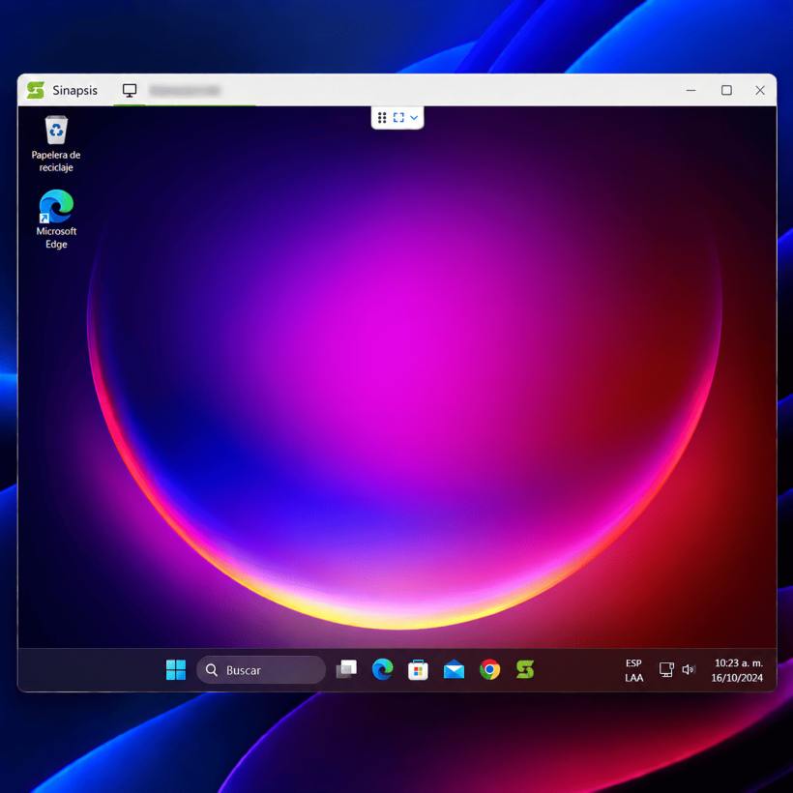This screenshot has height=793, width=793.
Task: Minimize the Sinapsis window
Action: [690, 91]
